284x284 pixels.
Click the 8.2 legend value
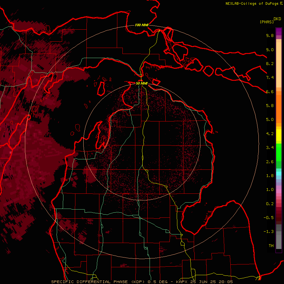270,63
